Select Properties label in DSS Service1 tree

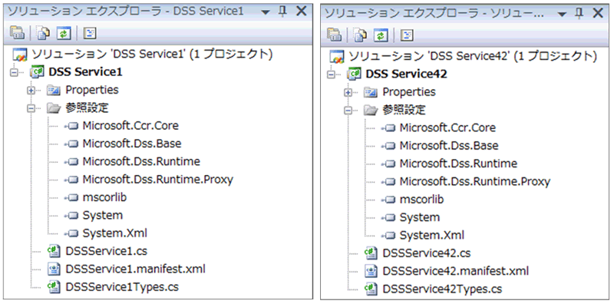(x=92, y=90)
